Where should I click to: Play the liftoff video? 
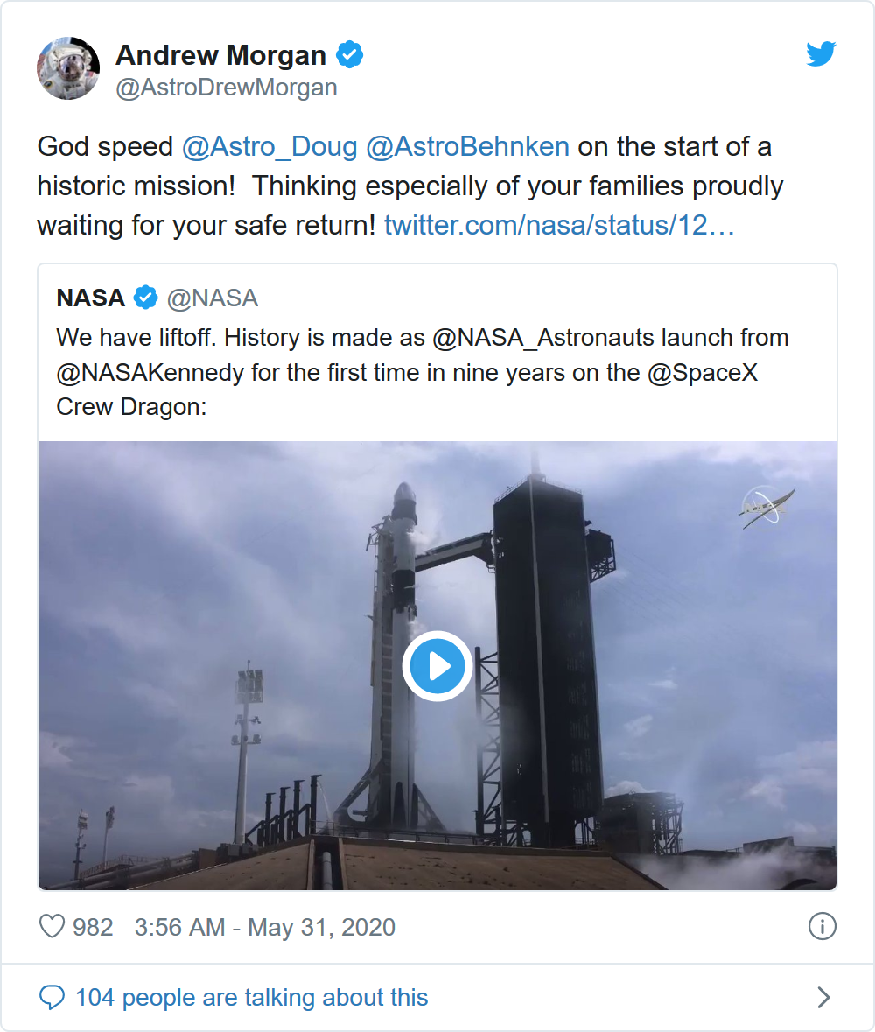point(437,666)
